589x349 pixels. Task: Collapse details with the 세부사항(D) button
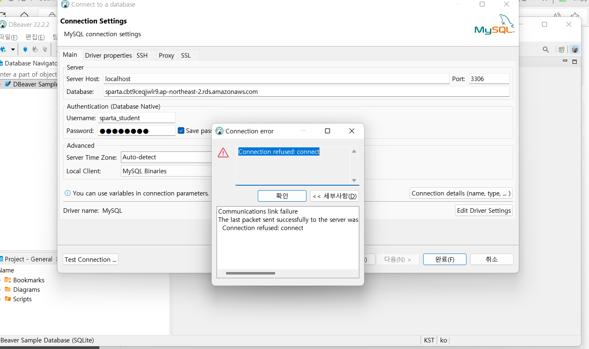coord(335,196)
